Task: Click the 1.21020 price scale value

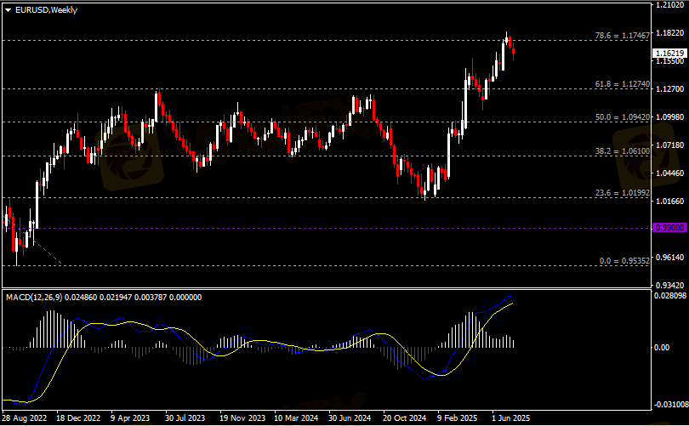Action: (669, 5)
